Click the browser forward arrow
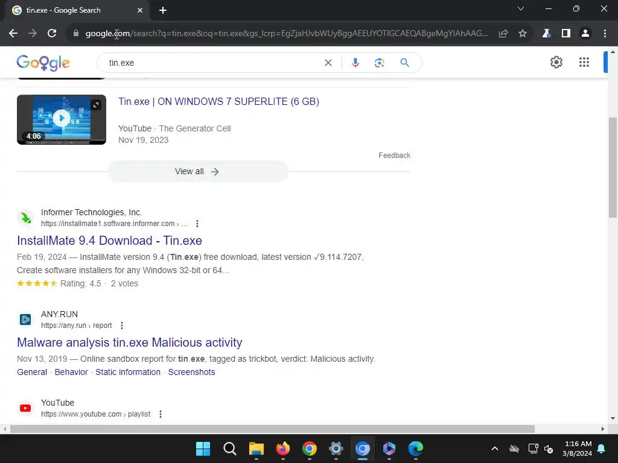 [x=33, y=34]
